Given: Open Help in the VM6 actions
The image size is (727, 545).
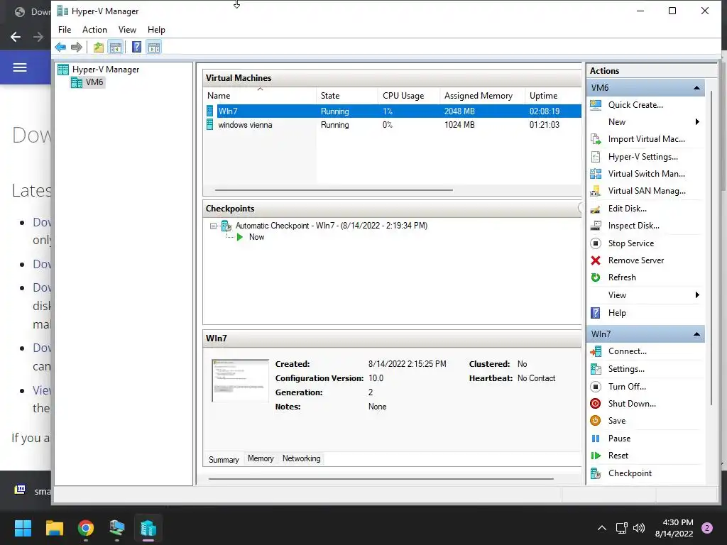Looking at the screenshot, I should (617, 313).
